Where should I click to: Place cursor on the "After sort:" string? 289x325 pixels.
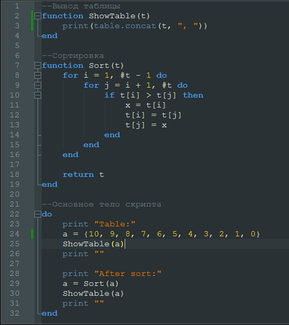pos(128,273)
